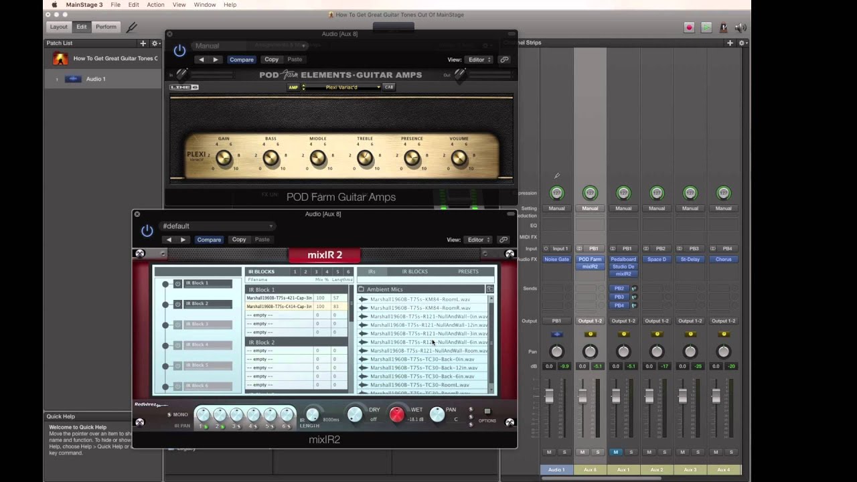Toggle power button of POD Farm plugin window
The width and height of the screenshot is (857, 482).
coord(179,50)
